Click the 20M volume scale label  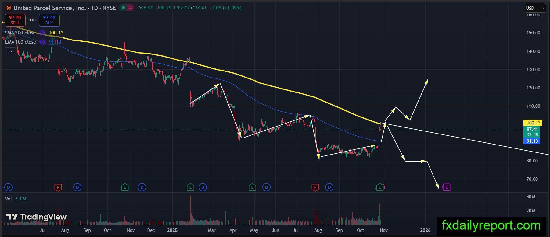(531, 211)
